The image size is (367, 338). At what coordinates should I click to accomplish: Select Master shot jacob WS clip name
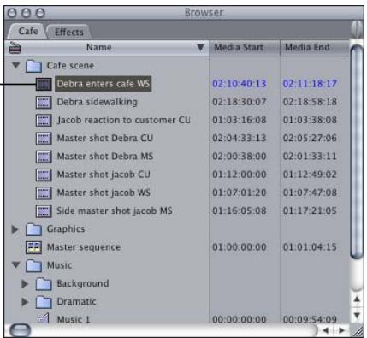[104, 193]
